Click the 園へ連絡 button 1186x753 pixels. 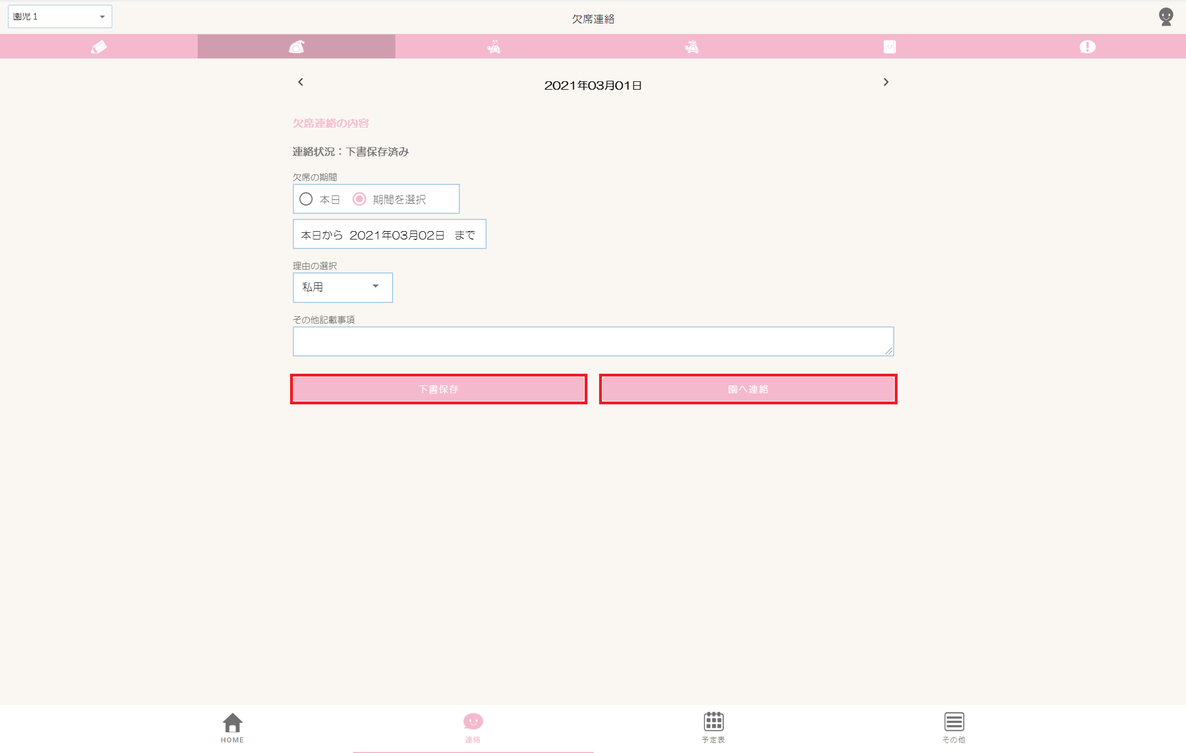coord(748,389)
